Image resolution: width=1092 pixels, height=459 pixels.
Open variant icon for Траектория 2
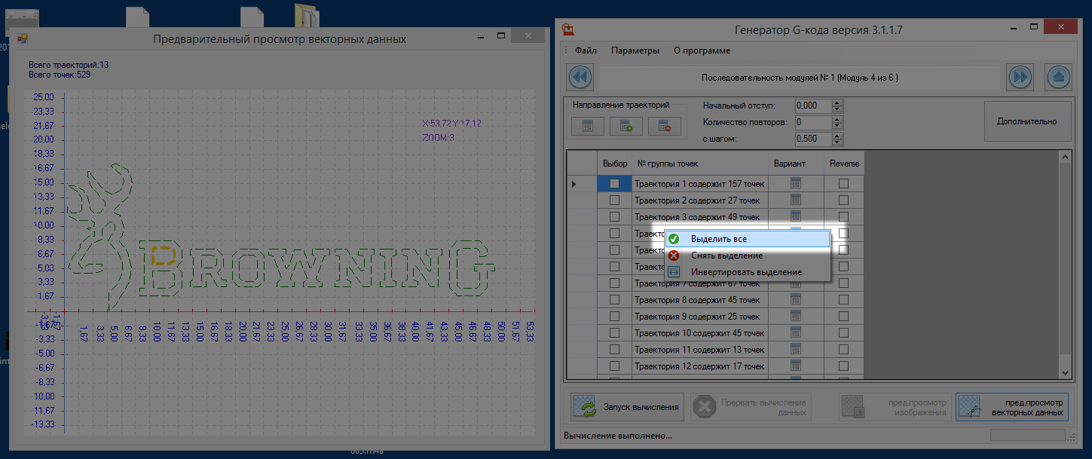795,200
